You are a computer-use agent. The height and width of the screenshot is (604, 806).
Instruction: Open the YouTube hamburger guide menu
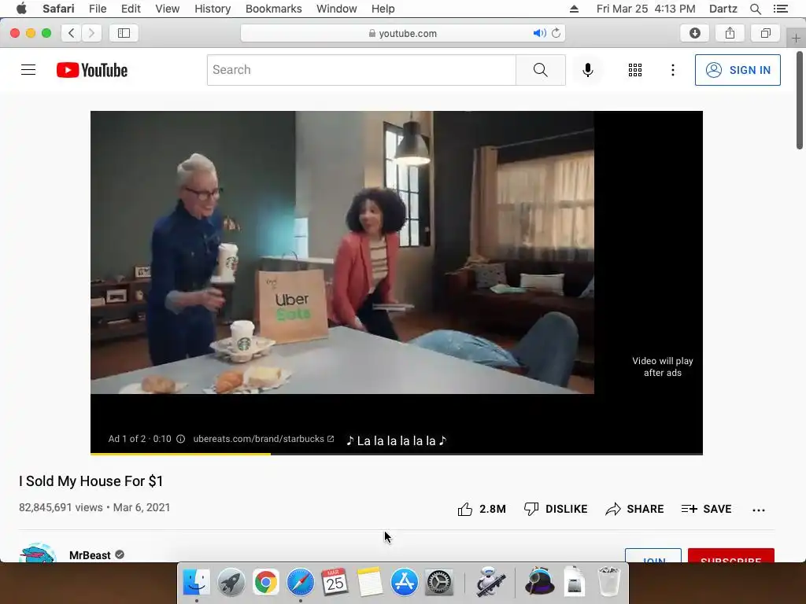coord(28,70)
